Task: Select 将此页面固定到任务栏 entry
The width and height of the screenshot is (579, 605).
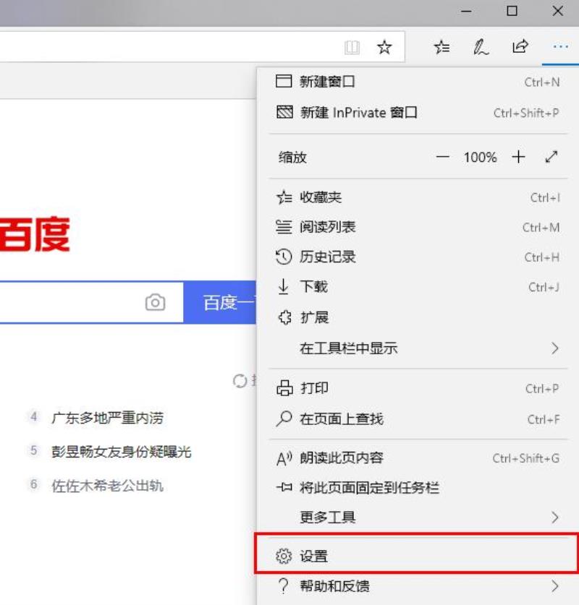Action: coord(418,488)
